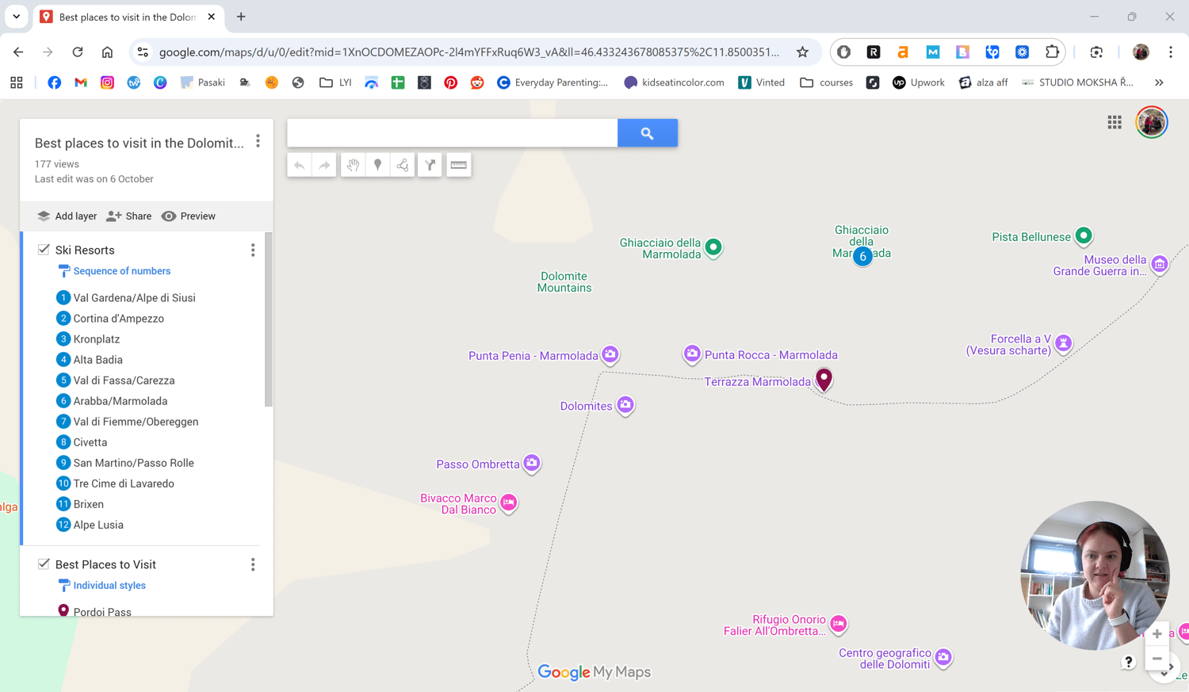Click the Centro geografico delle Dolomiti marker
1189x692 pixels.
943,657
